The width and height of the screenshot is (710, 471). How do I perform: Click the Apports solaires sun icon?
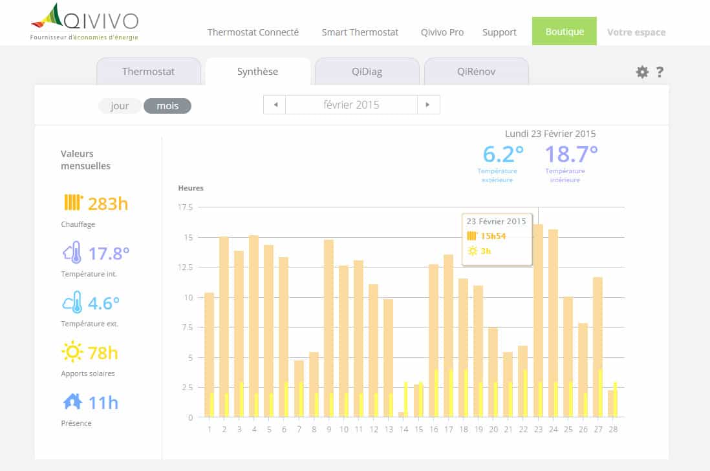(x=72, y=351)
